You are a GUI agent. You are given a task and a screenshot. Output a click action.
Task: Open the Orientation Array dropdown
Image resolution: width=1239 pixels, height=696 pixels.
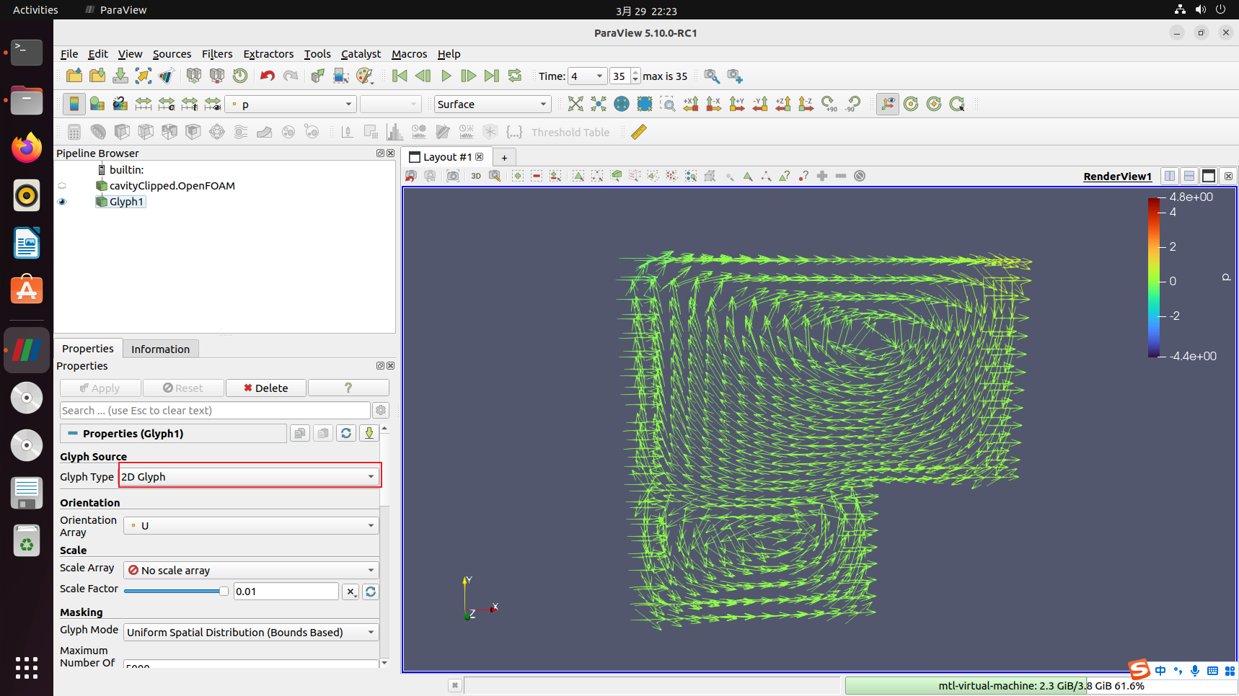[251, 526]
